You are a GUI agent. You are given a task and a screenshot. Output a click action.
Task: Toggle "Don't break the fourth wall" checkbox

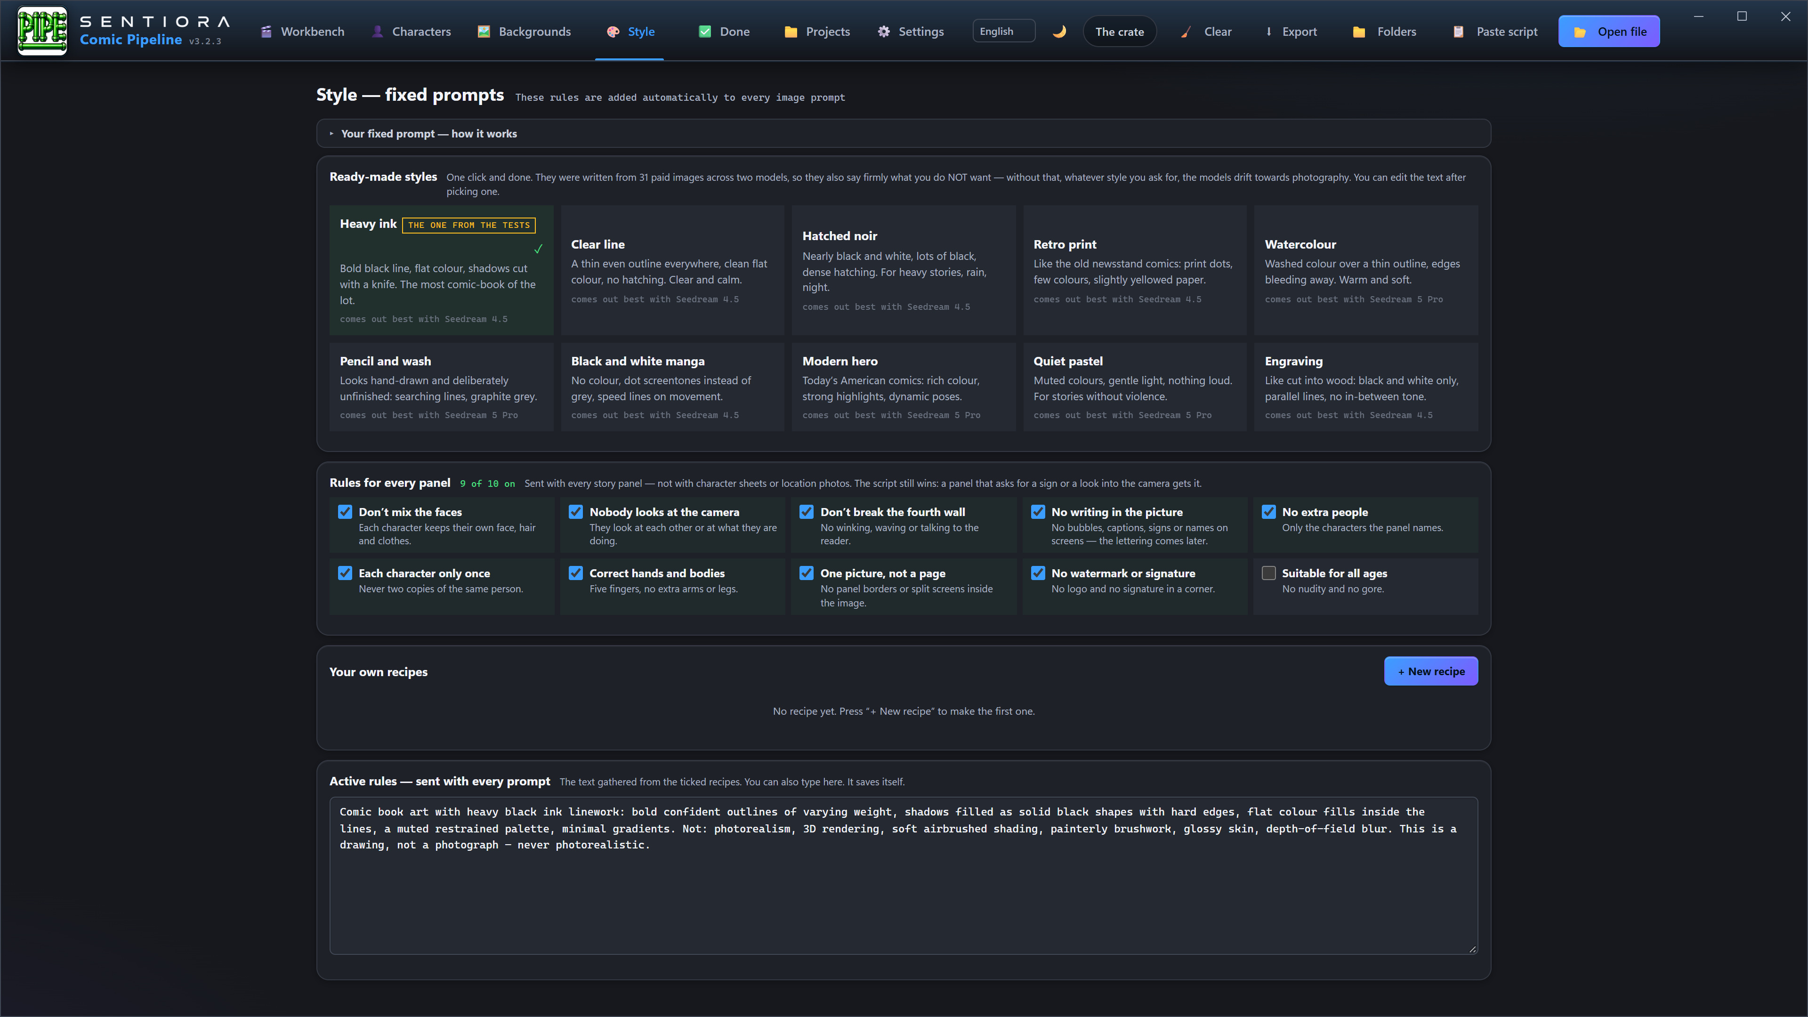[x=807, y=512]
